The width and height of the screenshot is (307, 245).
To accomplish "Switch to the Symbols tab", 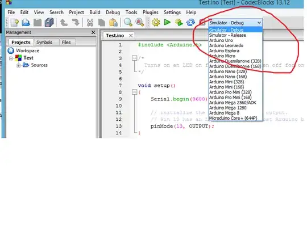I will click(x=44, y=42).
